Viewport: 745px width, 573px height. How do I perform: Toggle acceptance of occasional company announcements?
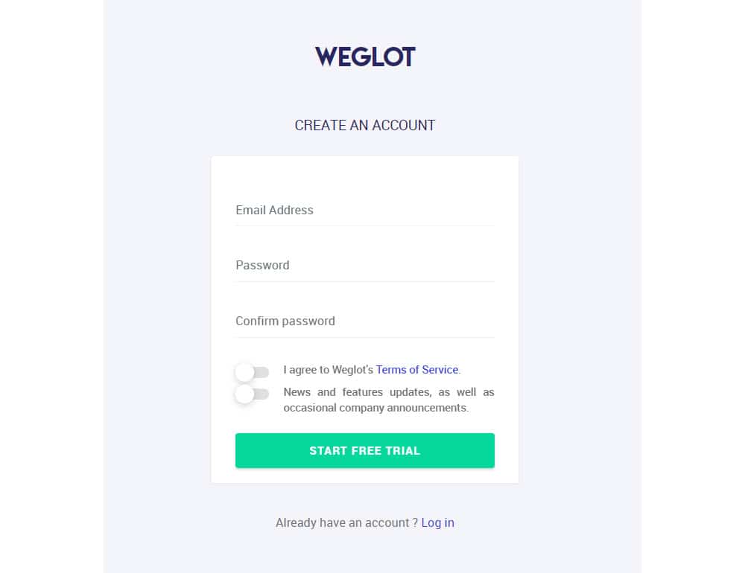tap(252, 394)
